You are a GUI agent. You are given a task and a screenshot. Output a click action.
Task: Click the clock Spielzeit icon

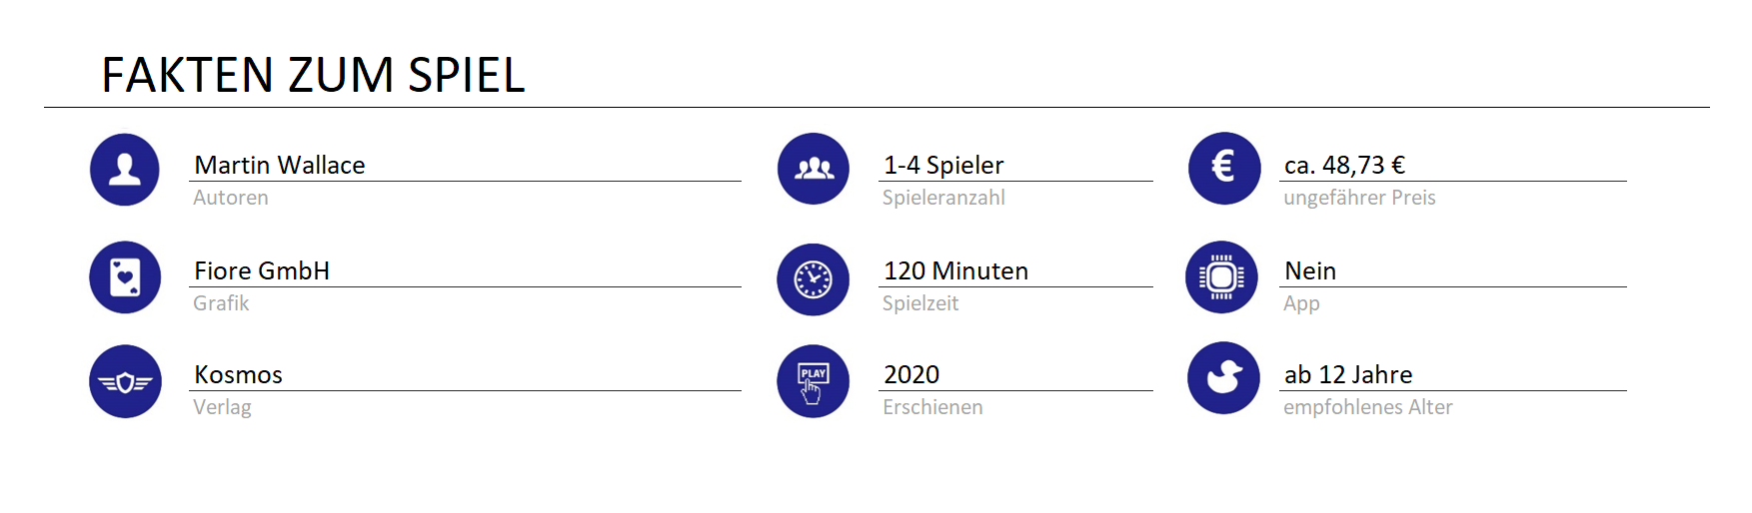click(x=814, y=279)
